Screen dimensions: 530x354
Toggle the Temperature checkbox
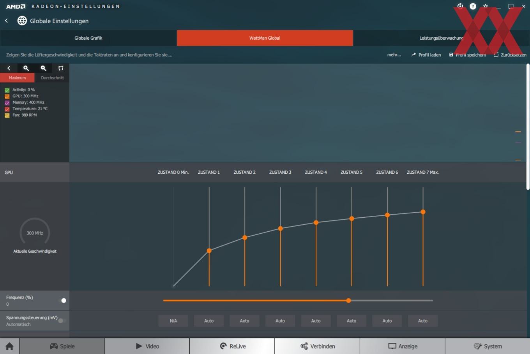pyautogui.click(x=7, y=109)
